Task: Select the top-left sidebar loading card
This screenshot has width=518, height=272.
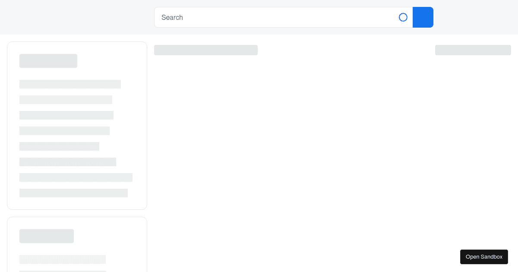Action: [77, 125]
